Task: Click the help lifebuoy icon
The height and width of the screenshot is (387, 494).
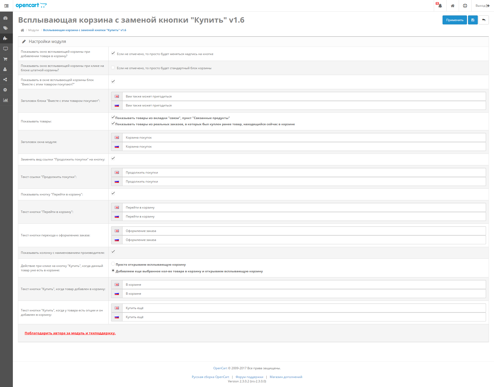Action: 465,6
